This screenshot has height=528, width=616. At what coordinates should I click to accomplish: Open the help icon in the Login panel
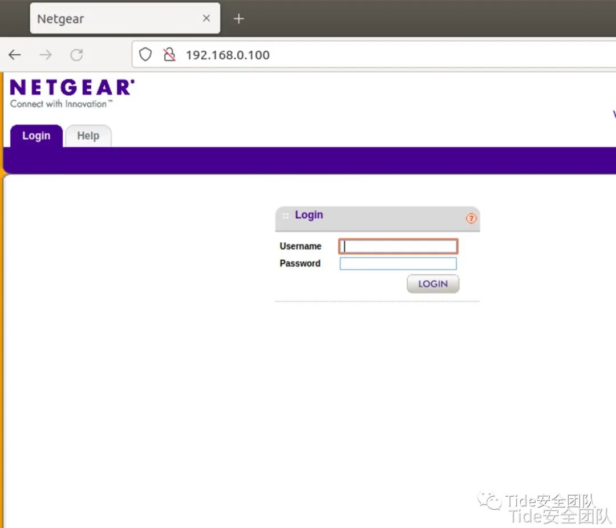pos(471,218)
